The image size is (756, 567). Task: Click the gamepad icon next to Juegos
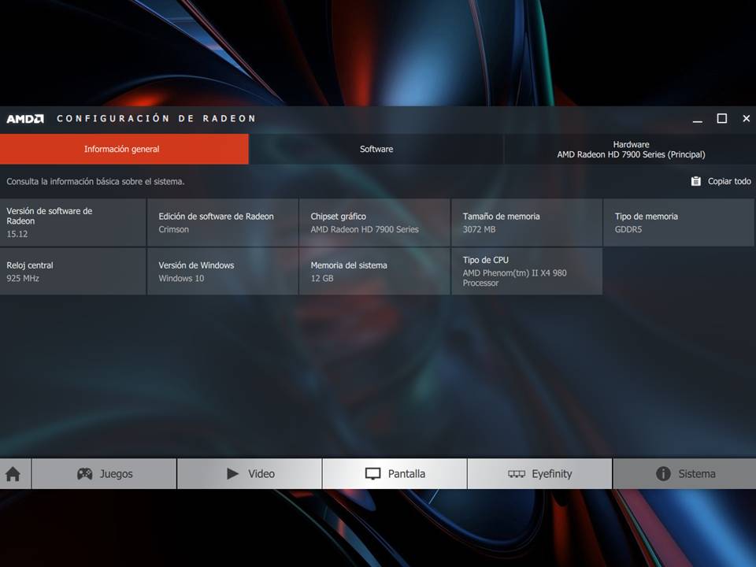[85, 474]
